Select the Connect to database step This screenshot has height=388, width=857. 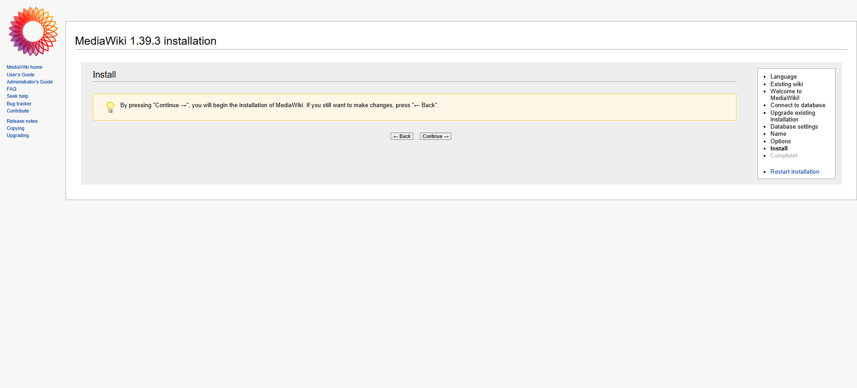pos(798,105)
